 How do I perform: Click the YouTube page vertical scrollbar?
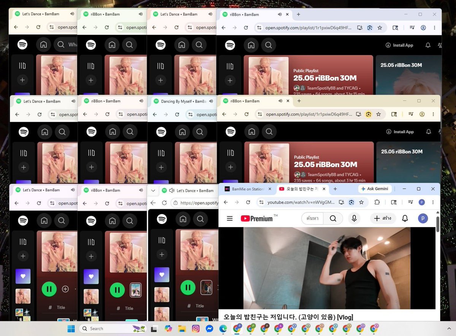point(438,224)
